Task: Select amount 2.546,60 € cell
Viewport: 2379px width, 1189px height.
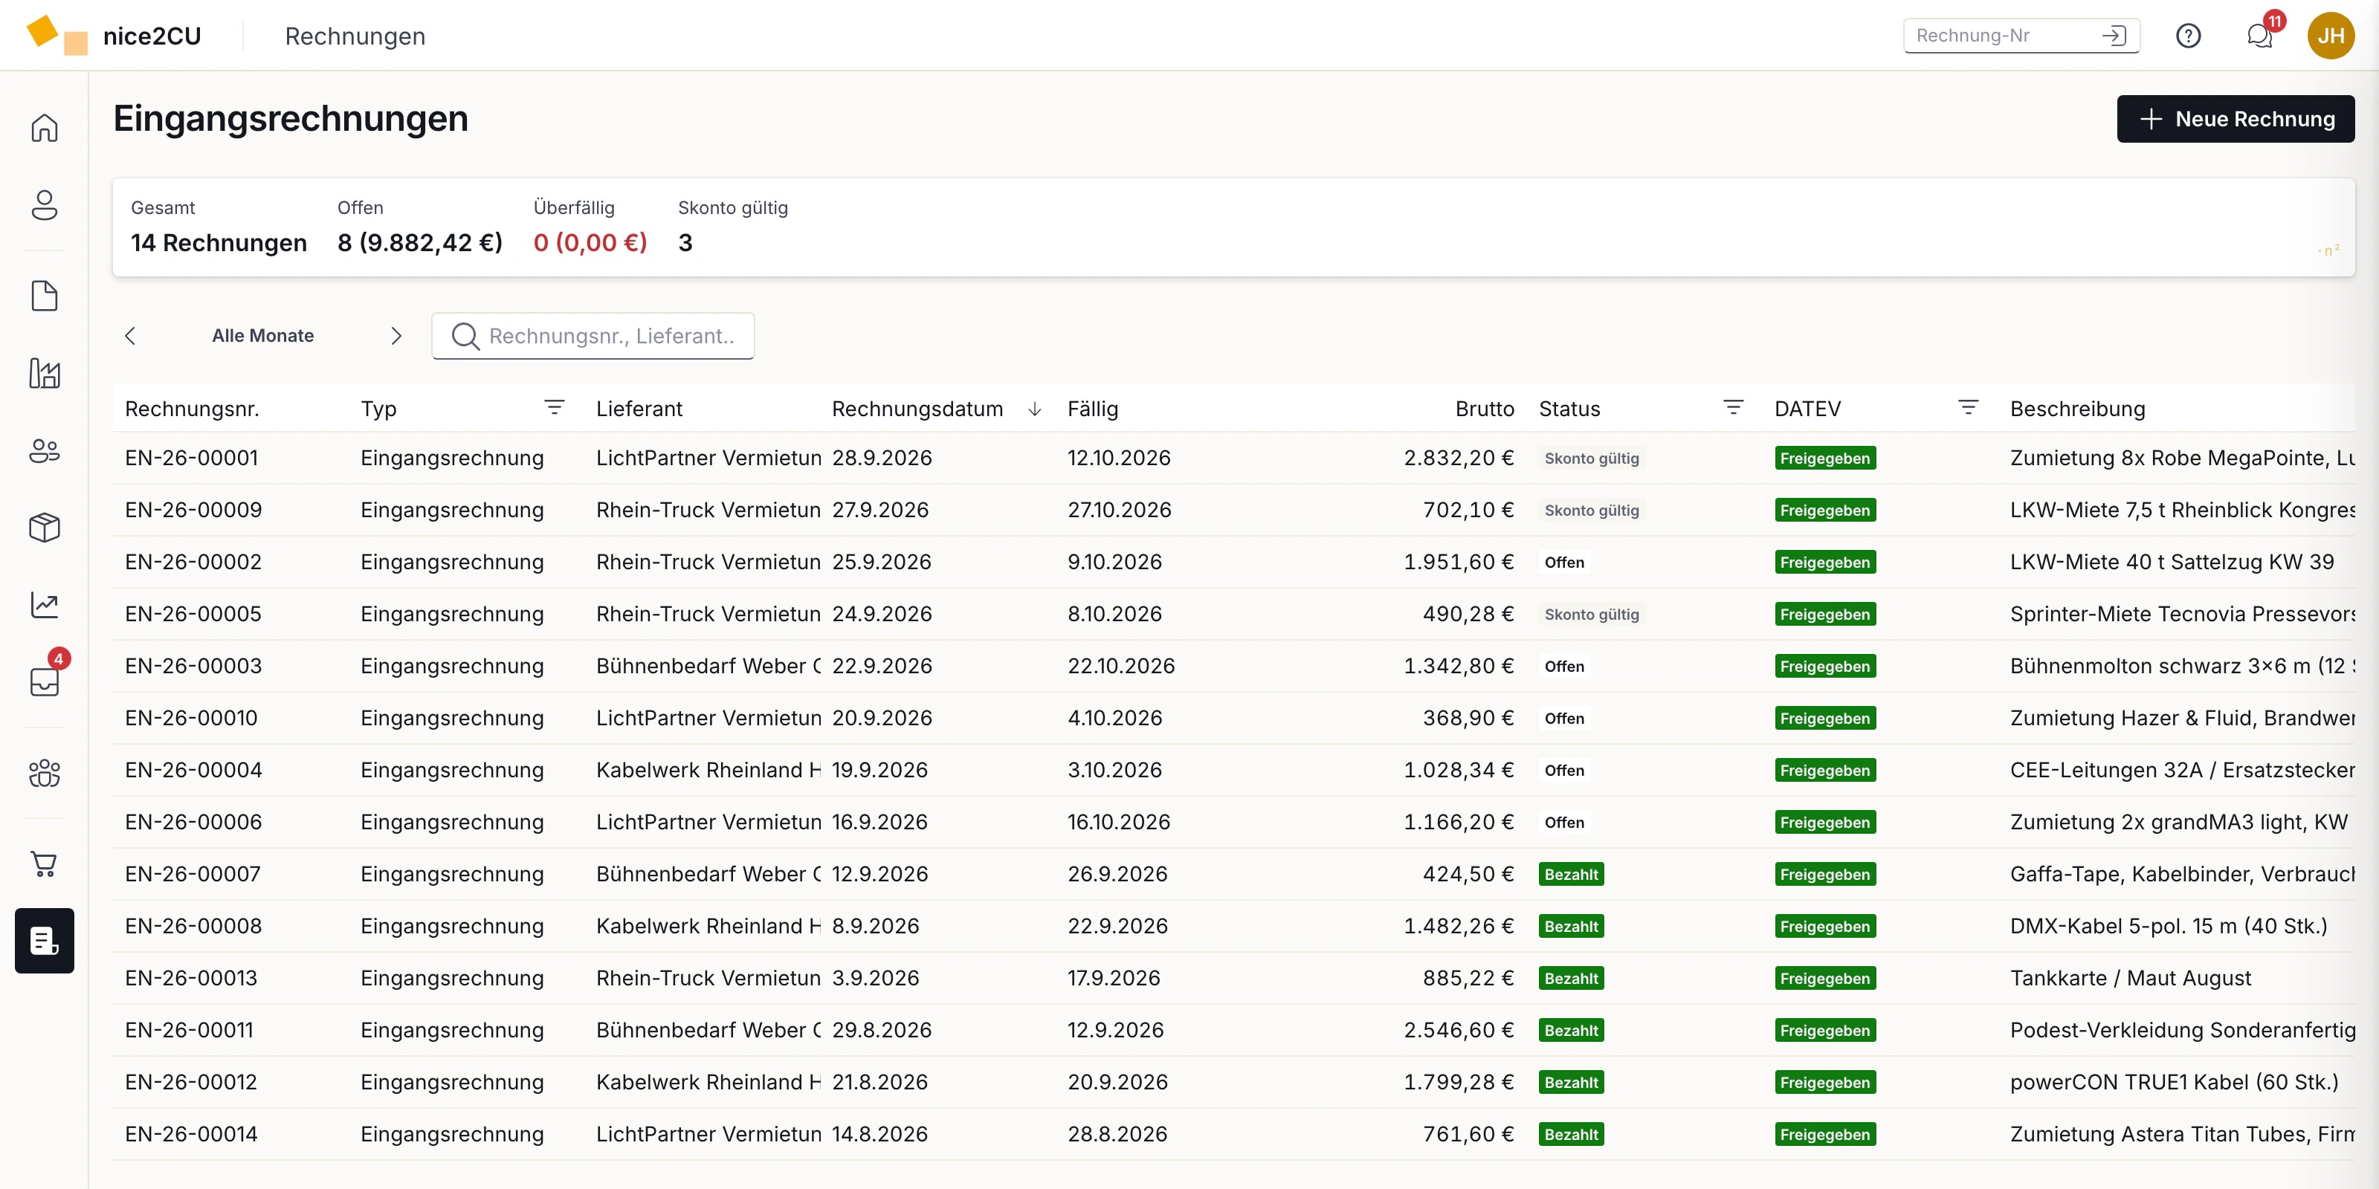Action: point(1458,1030)
